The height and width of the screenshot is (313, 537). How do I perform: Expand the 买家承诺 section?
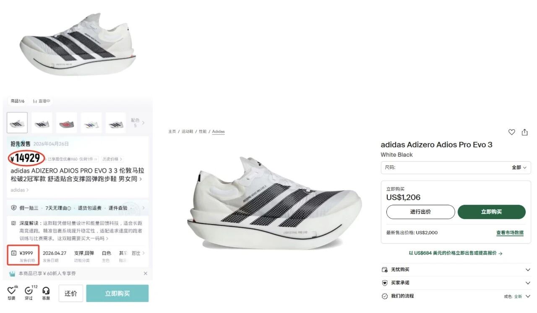528,283
